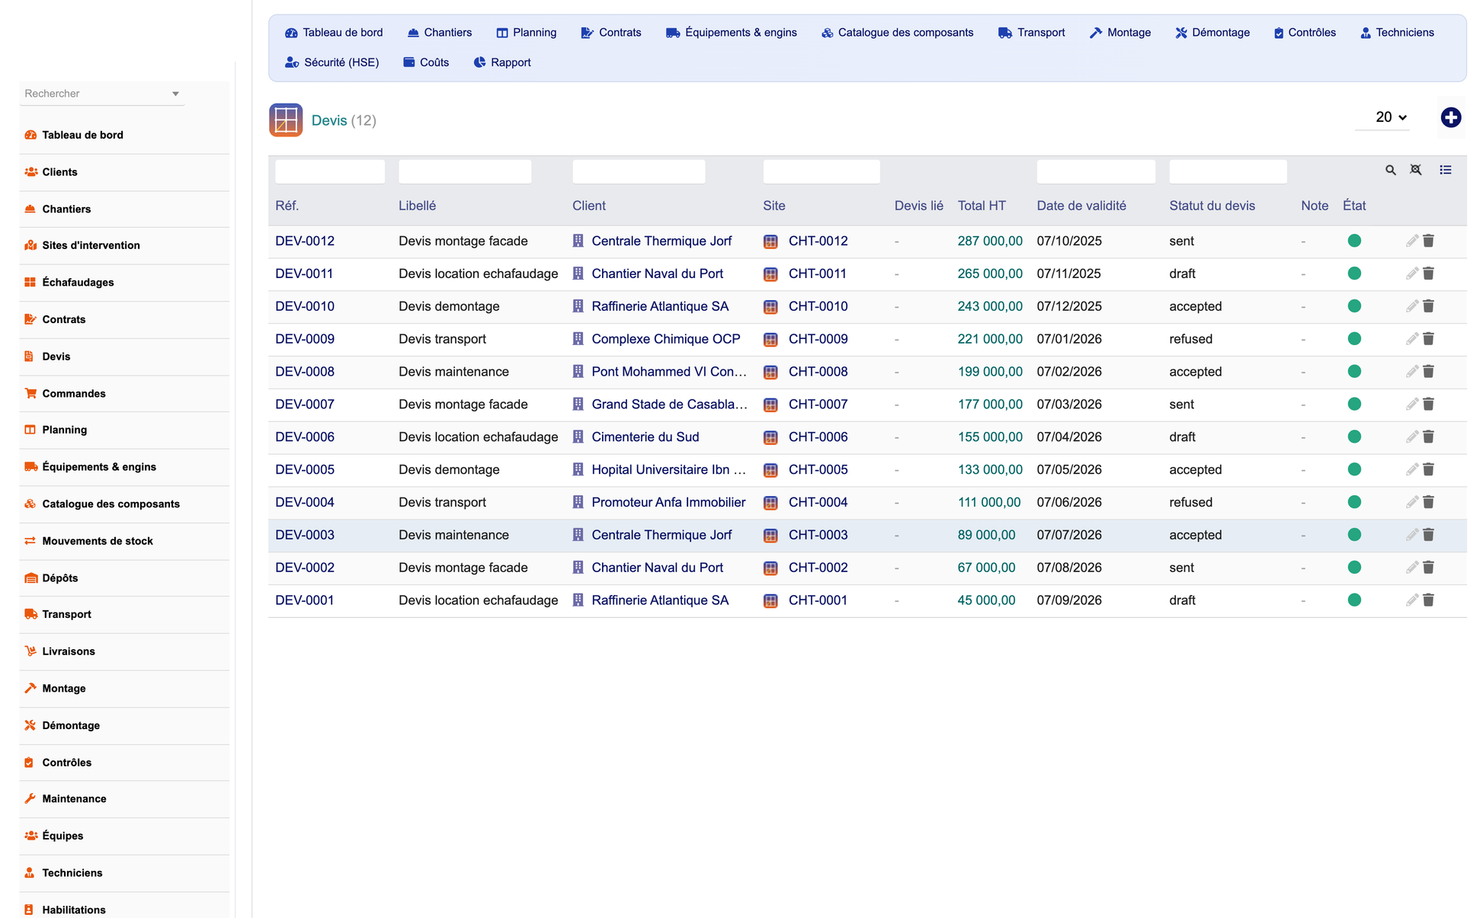Open the Rechercher dropdown in sidebar

(x=102, y=94)
